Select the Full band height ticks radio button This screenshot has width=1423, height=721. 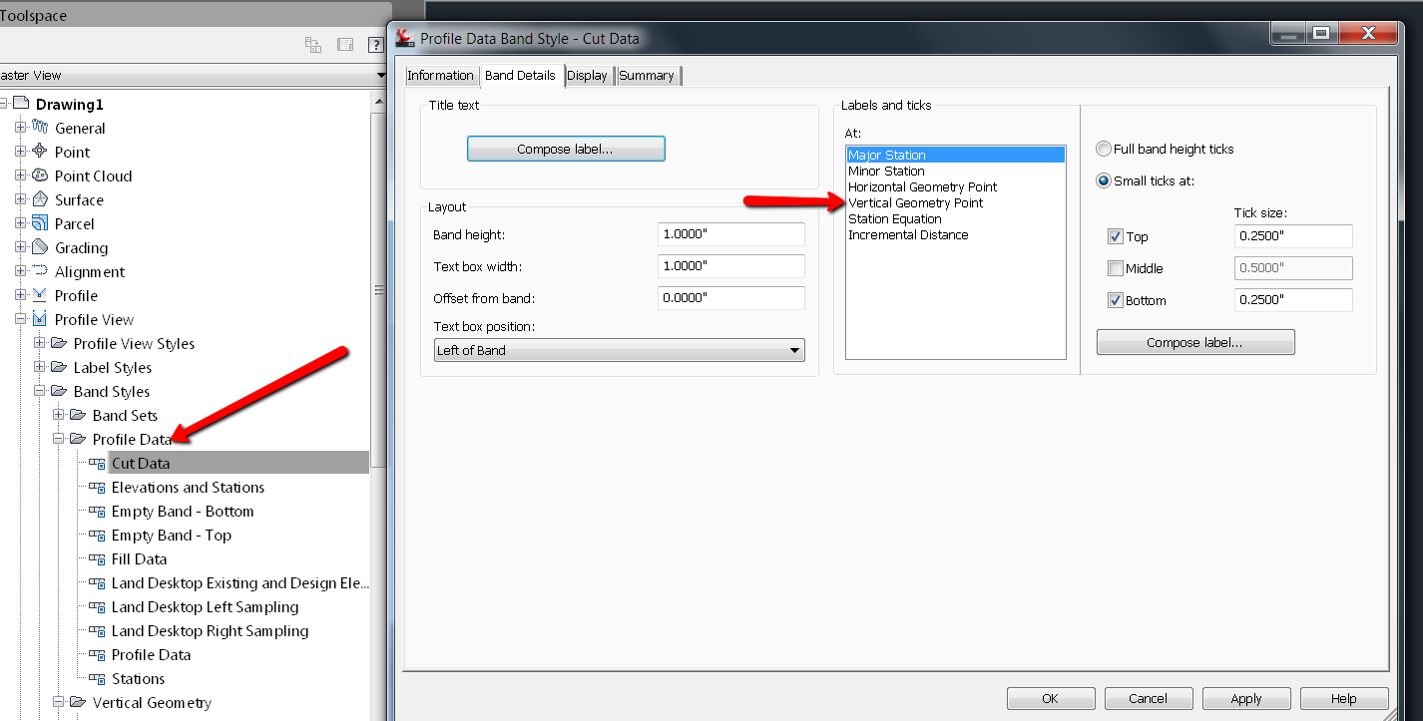click(x=1103, y=148)
